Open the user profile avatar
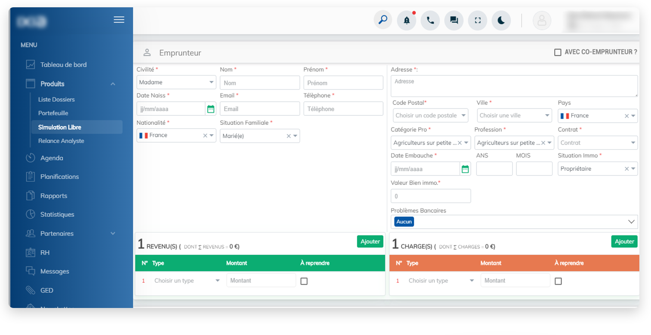This screenshot has width=651, height=335. click(542, 20)
